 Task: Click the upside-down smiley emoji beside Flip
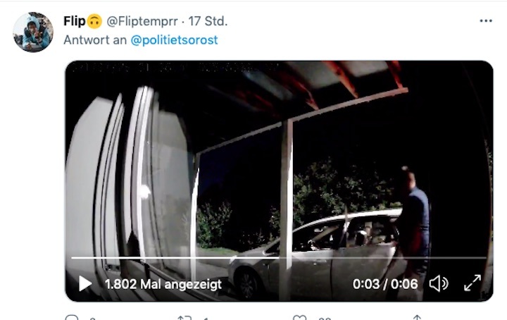tap(94, 21)
